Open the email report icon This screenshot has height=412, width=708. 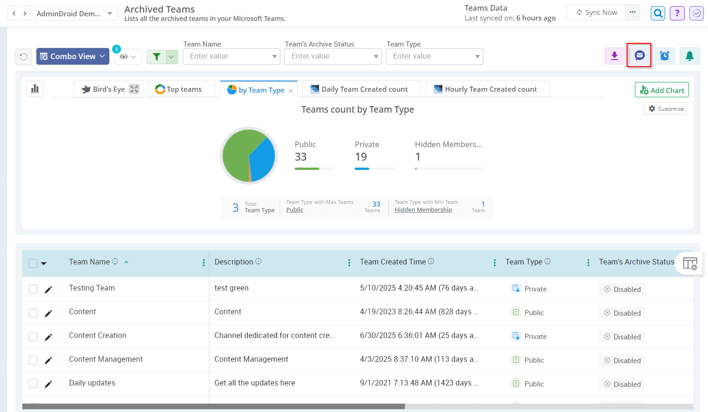coord(639,56)
